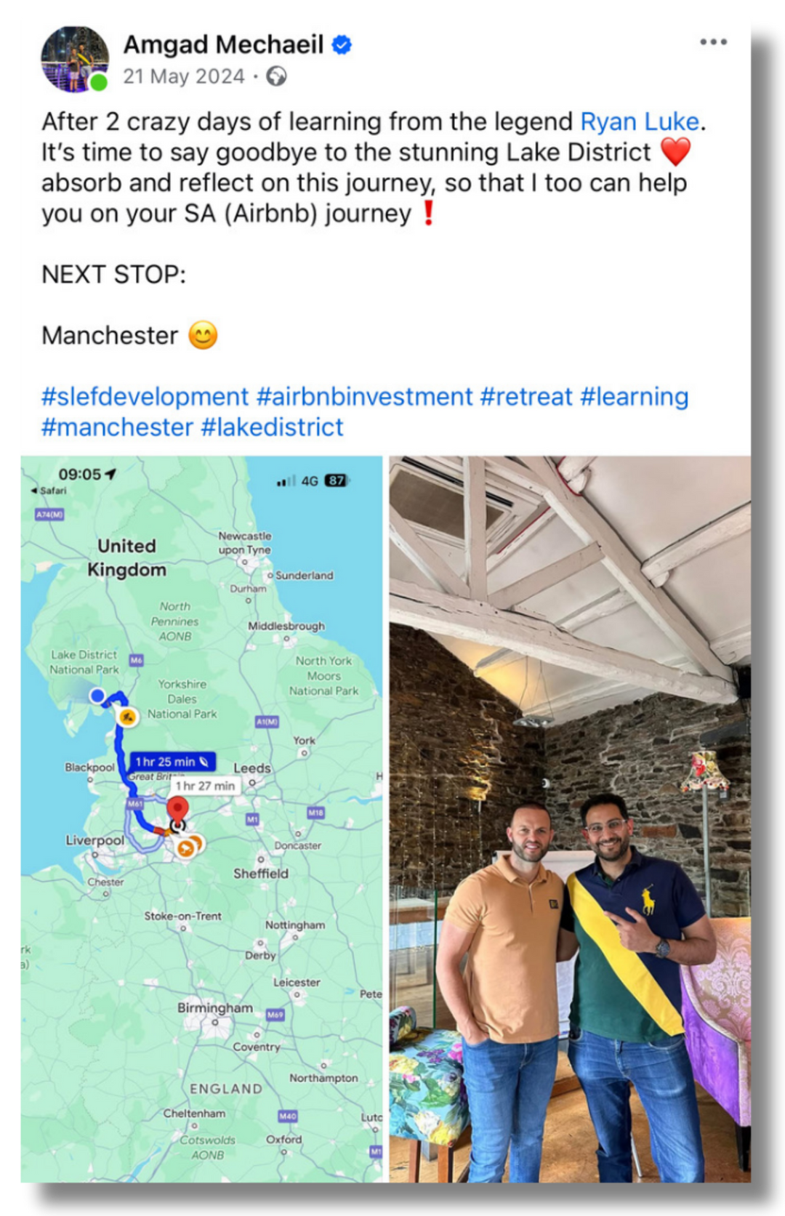785x1216 pixels.
Task: Open the Ryan Luke profile link
Action: [639, 121]
